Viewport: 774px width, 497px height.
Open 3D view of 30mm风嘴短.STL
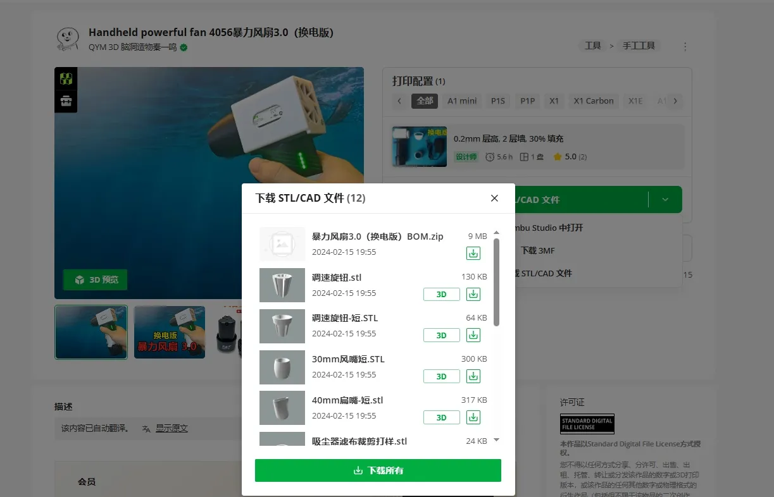(442, 376)
